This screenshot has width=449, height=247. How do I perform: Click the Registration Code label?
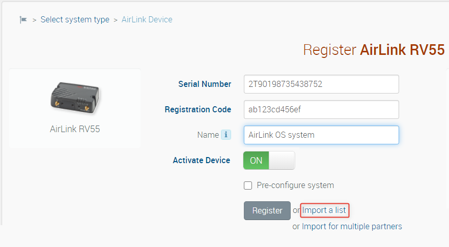point(198,110)
